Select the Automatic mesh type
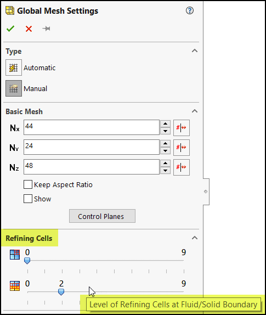266x315 pixels. click(x=14, y=67)
